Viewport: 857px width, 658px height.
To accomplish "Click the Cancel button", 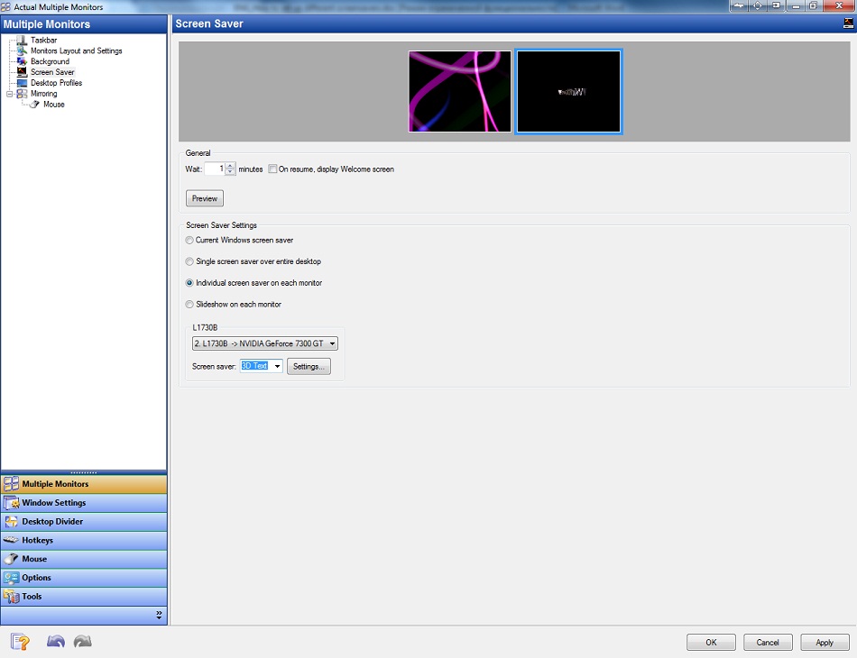I will coord(768,642).
